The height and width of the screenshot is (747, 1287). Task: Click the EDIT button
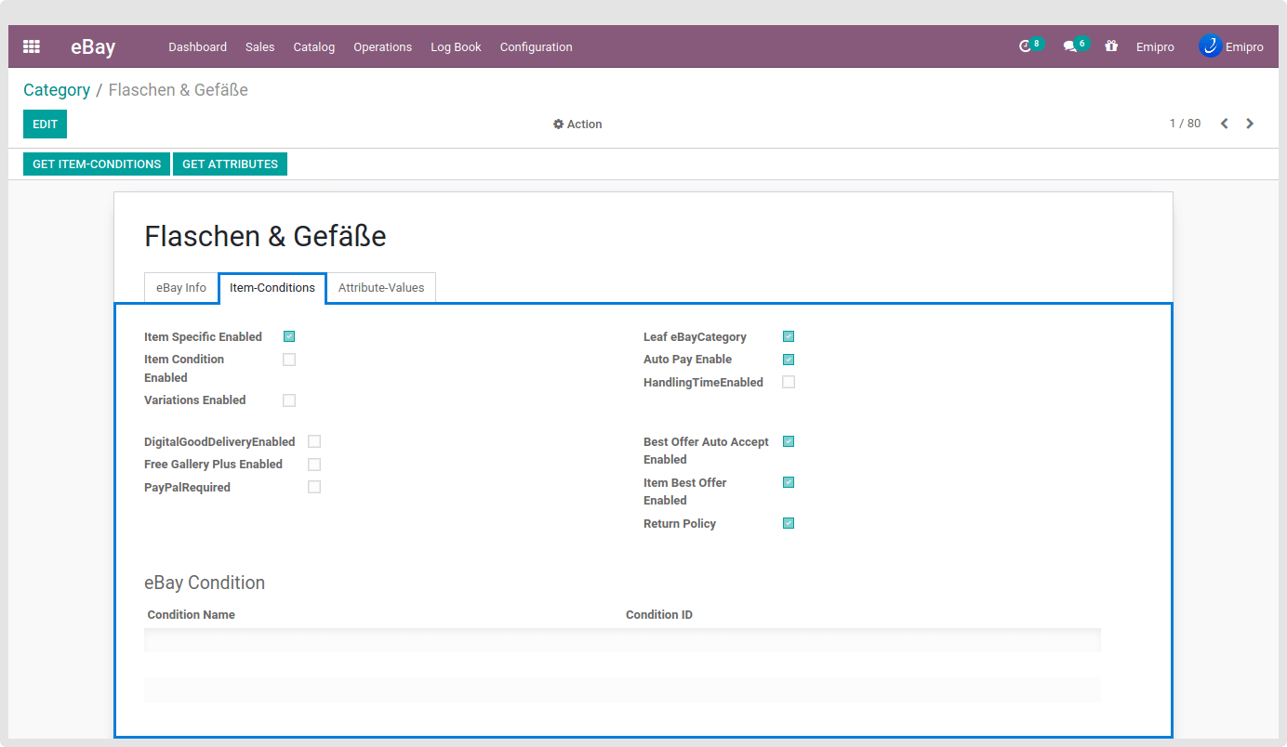tap(45, 124)
